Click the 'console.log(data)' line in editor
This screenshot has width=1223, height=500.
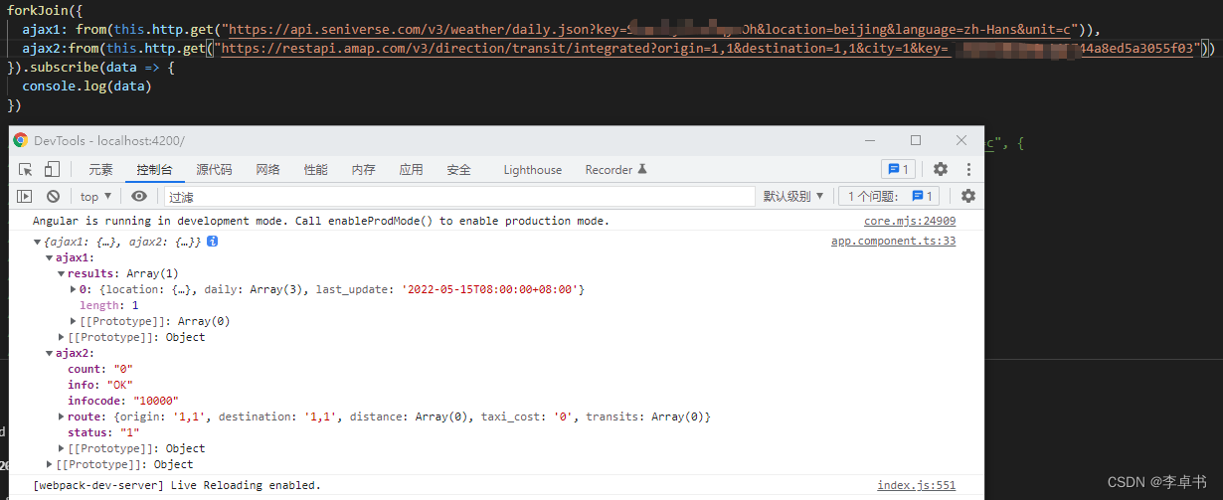(x=87, y=86)
